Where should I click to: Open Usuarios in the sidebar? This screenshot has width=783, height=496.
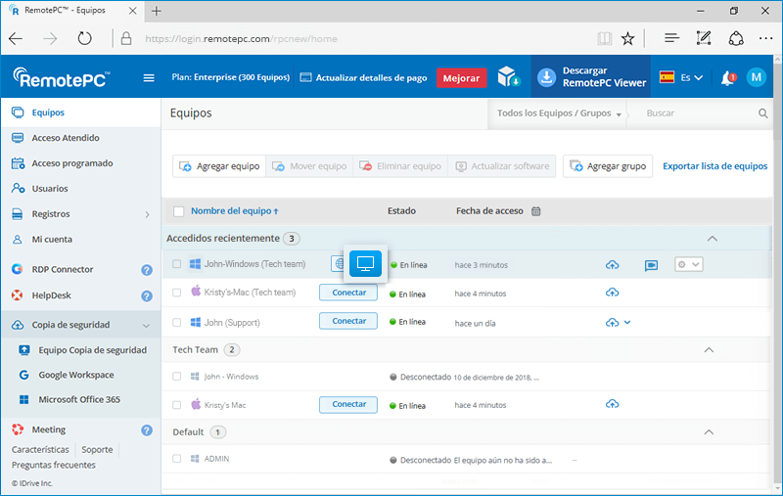(x=50, y=189)
